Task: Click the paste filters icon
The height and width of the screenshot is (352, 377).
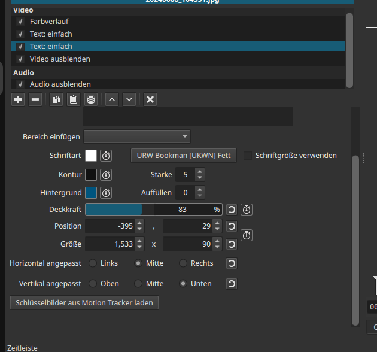Action: (73, 99)
